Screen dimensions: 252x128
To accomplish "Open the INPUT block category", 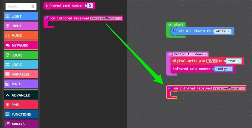I will [21, 26].
